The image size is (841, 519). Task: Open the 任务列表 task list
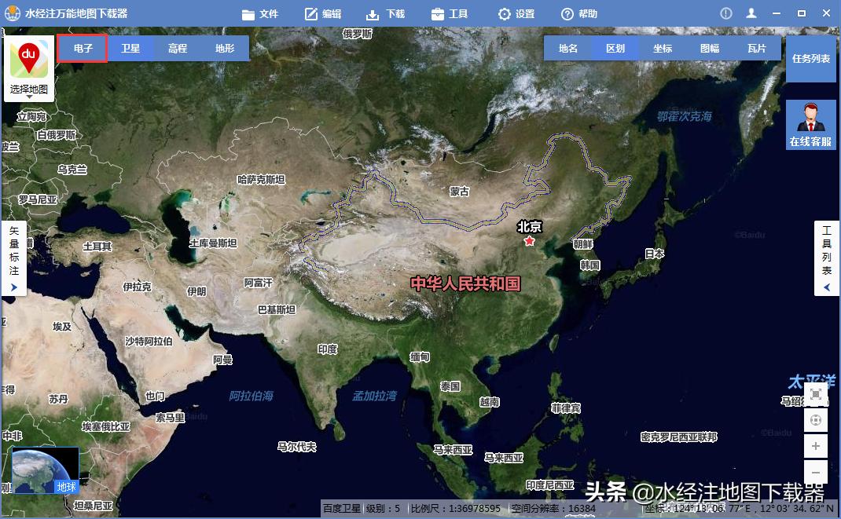[x=810, y=58]
